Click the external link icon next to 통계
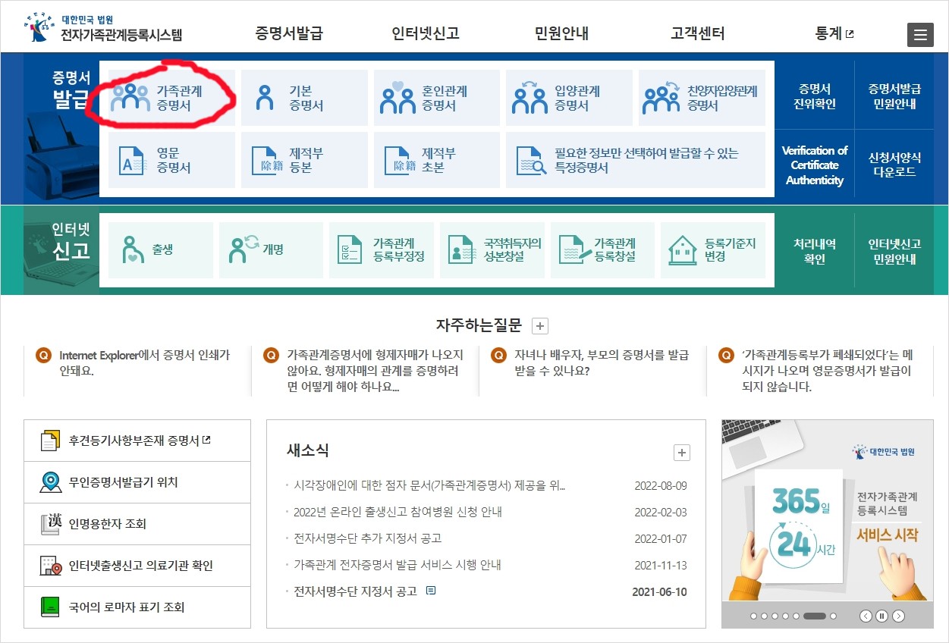 (850, 34)
